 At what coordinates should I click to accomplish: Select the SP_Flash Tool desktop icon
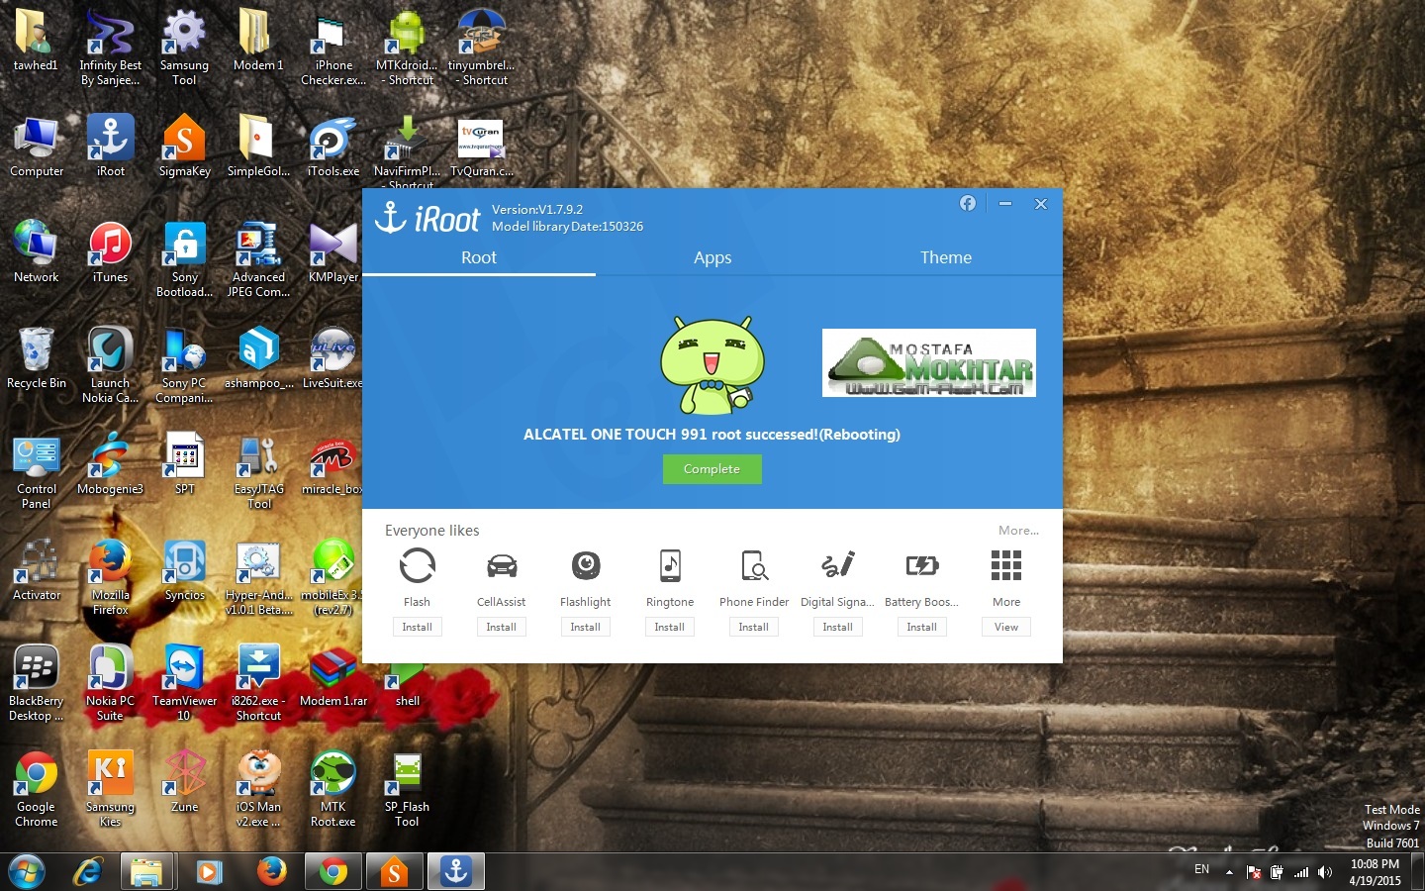click(407, 789)
